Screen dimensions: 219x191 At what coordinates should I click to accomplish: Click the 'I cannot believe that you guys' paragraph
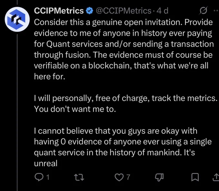click(123, 147)
